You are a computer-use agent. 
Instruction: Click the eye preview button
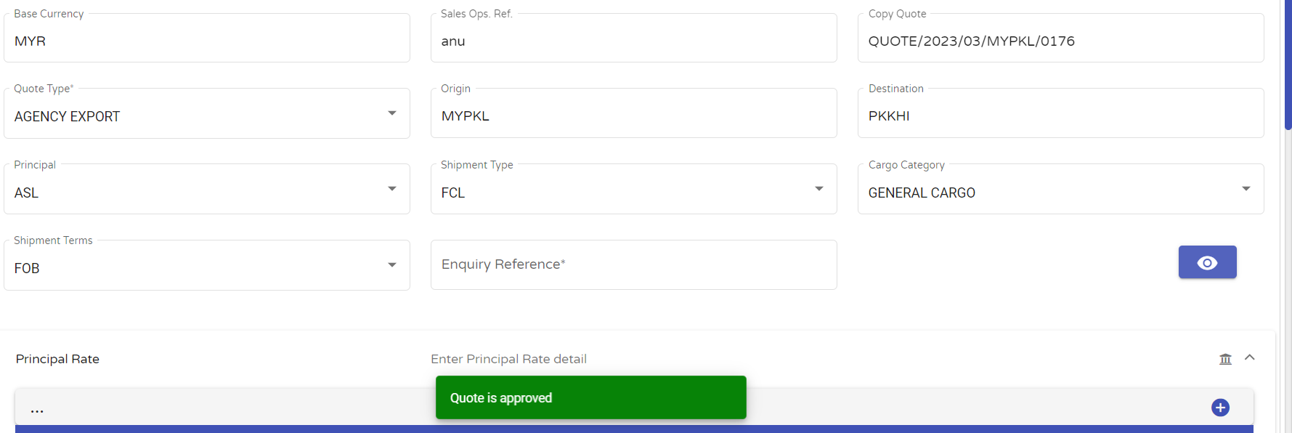point(1207,262)
